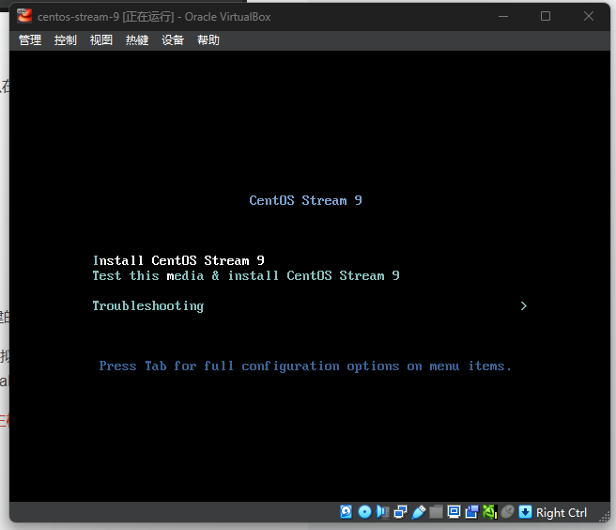
Task: Open the 控制 menu
Action: pos(65,40)
